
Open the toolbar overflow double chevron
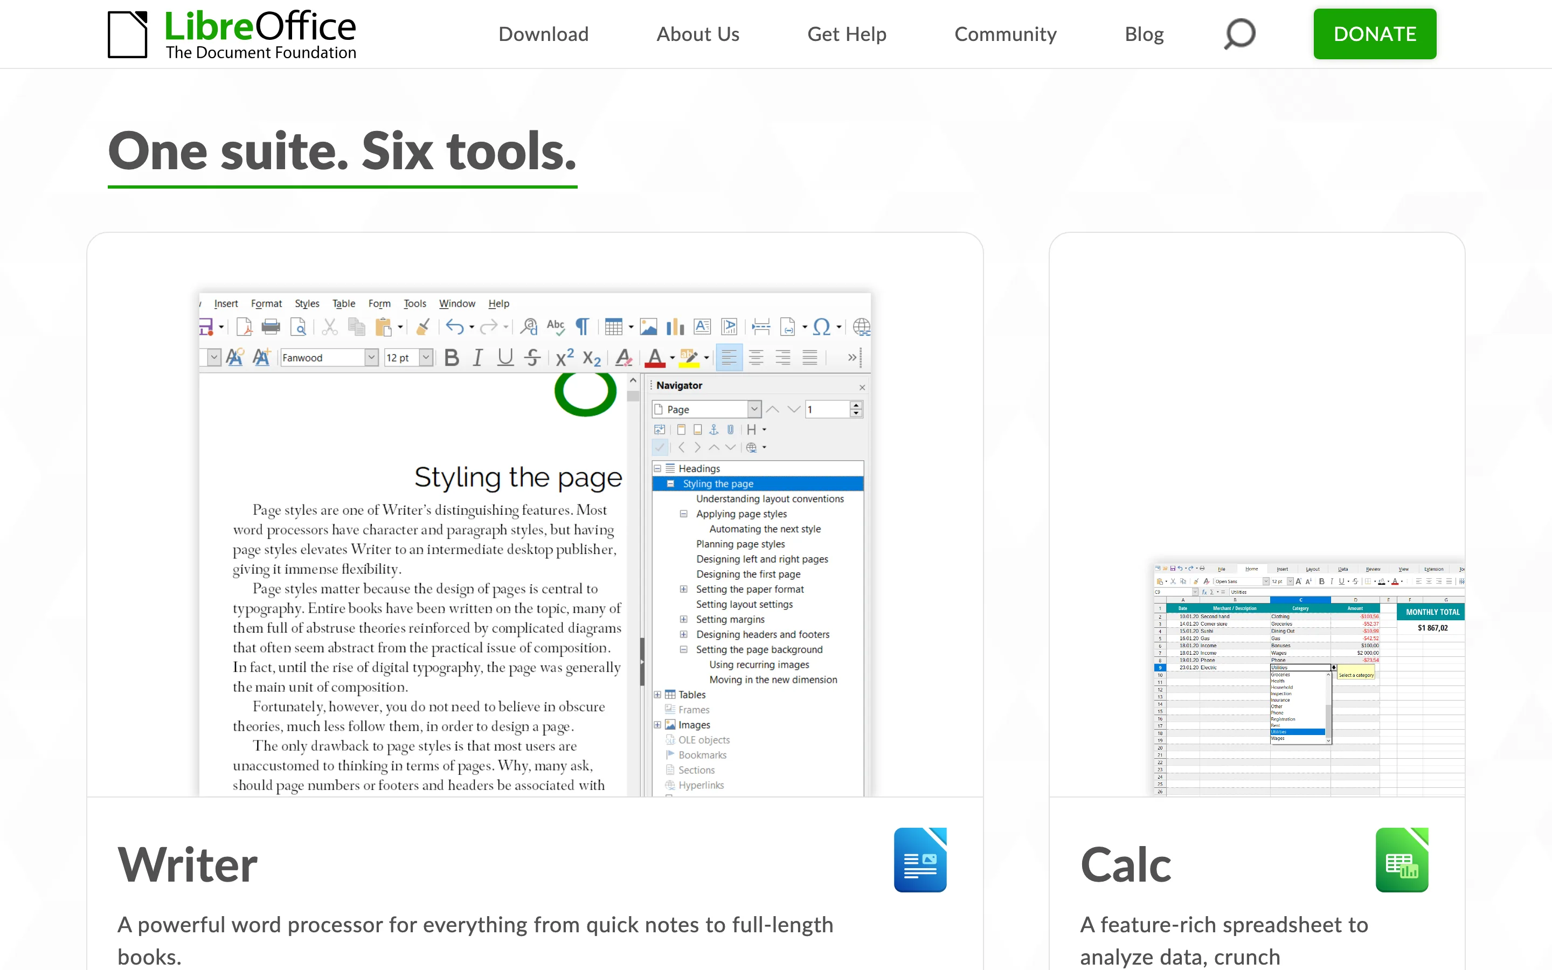pyautogui.click(x=851, y=358)
